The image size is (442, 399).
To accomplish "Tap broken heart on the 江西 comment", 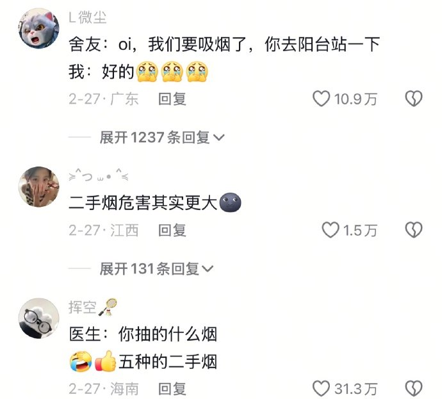I will pyautogui.click(x=414, y=230).
